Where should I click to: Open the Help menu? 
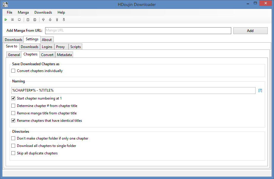(x=61, y=12)
